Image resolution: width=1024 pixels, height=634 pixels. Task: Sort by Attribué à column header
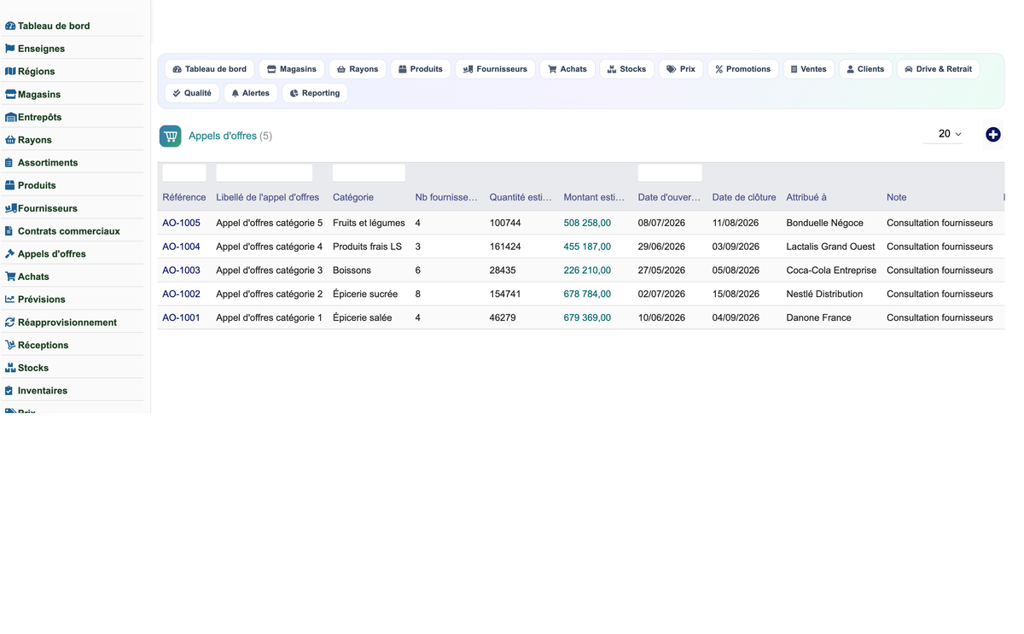(806, 197)
